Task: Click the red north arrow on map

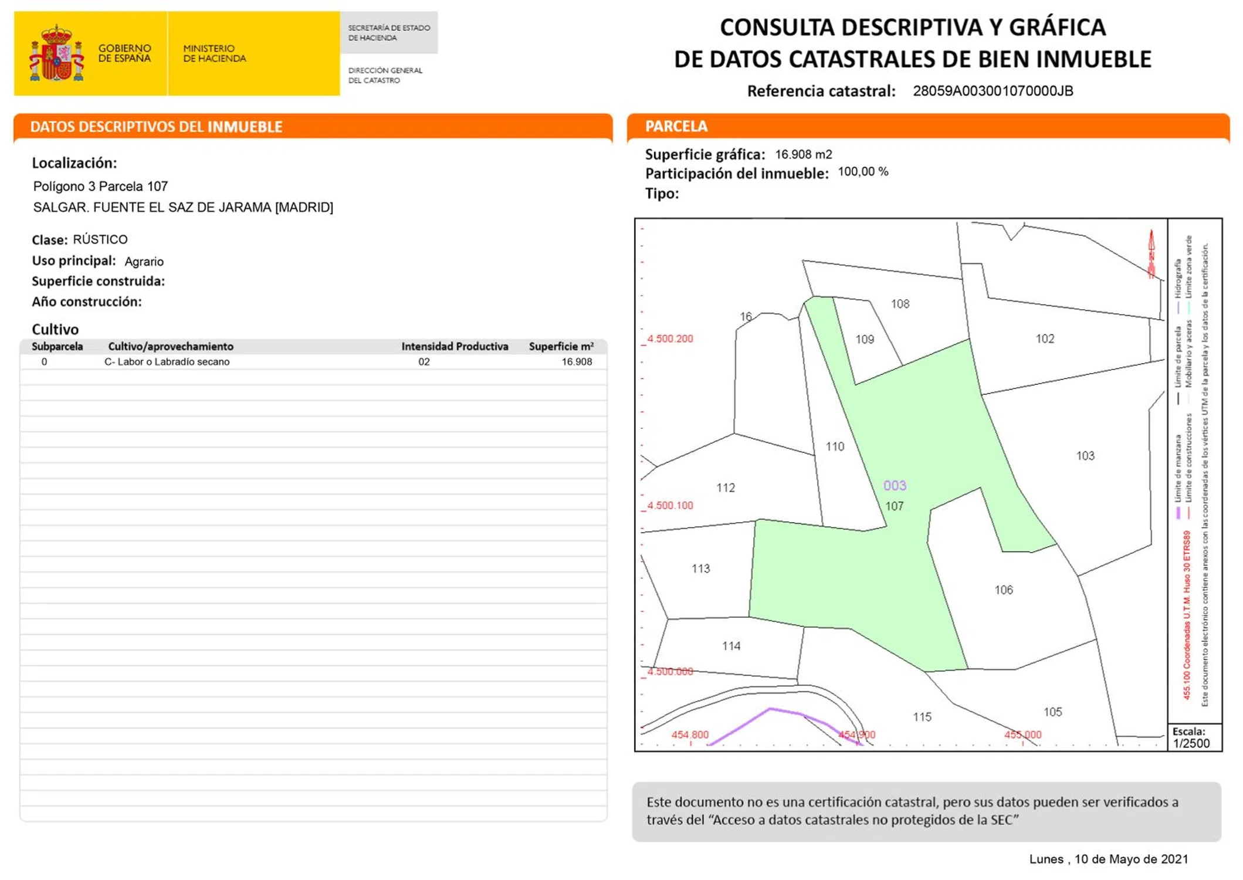Action: point(1151,254)
